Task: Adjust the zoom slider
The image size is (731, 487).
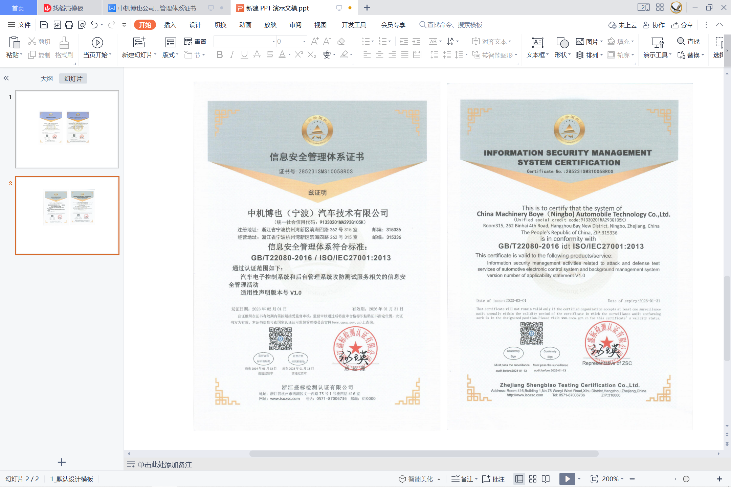Action: pyautogui.click(x=686, y=479)
